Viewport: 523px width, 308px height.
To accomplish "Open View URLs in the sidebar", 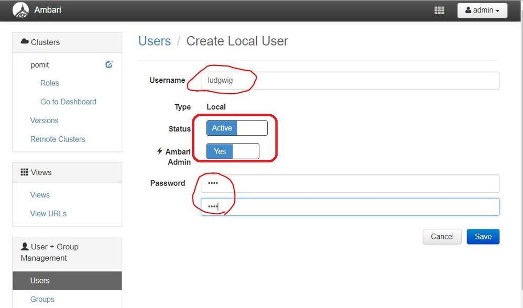I will pyautogui.click(x=48, y=213).
